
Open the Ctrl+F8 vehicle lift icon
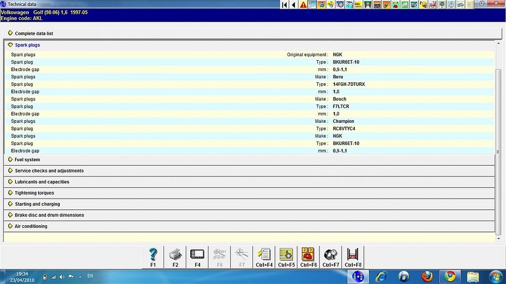(x=353, y=257)
